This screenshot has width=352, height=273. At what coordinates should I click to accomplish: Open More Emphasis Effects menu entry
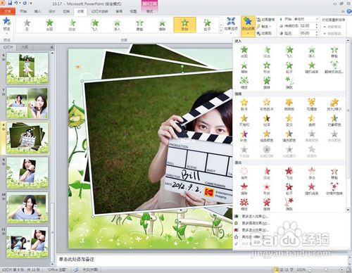tap(256, 223)
